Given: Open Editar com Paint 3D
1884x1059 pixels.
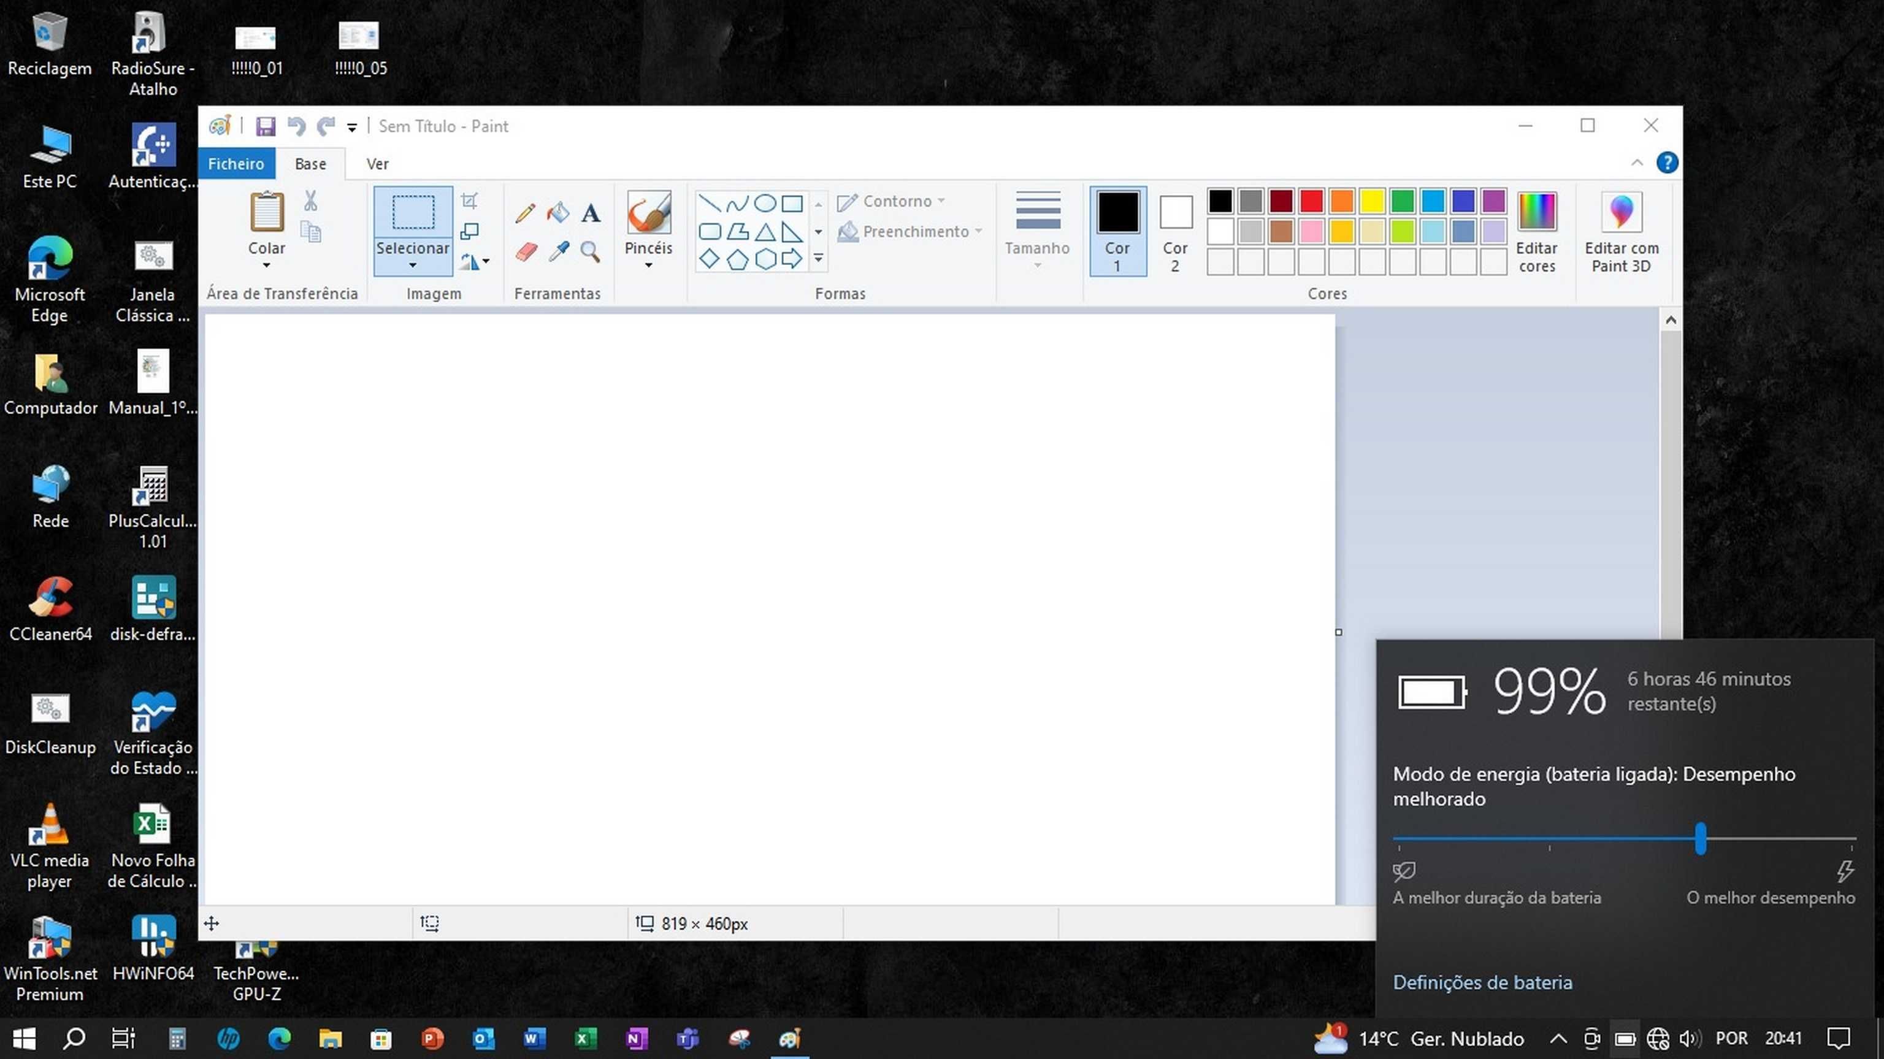Looking at the screenshot, I should tap(1621, 232).
